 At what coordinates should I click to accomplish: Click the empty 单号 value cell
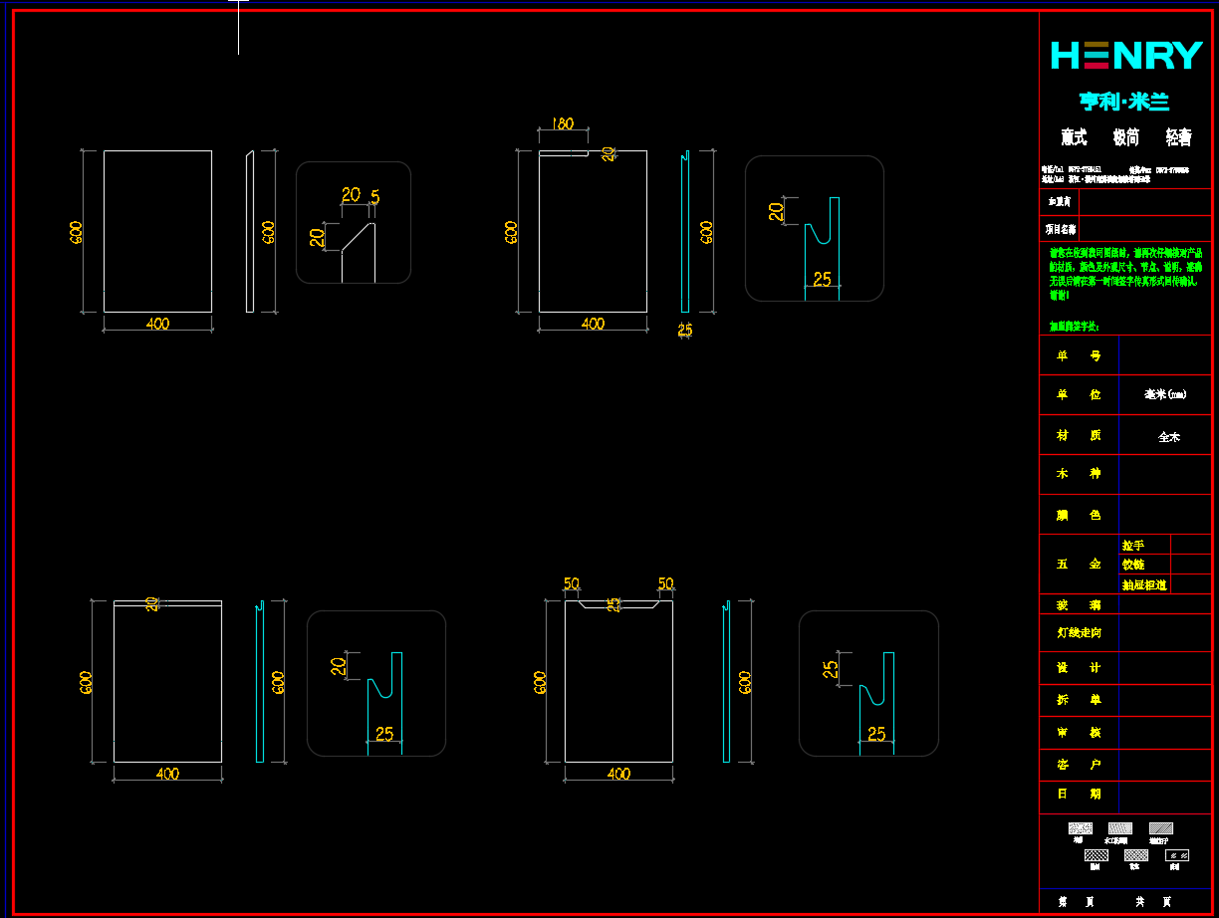coord(1164,355)
